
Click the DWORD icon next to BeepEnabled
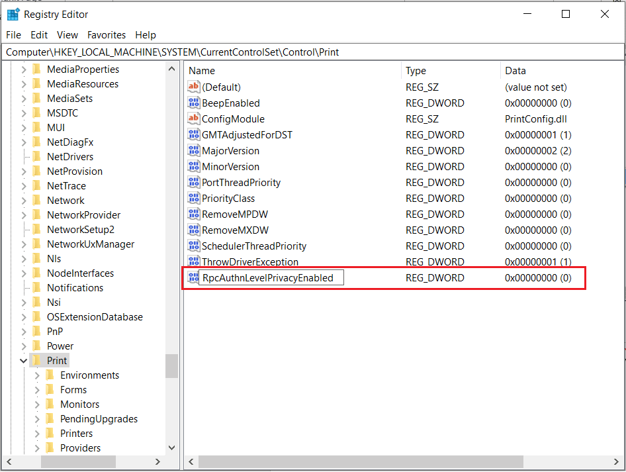pyautogui.click(x=193, y=103)
